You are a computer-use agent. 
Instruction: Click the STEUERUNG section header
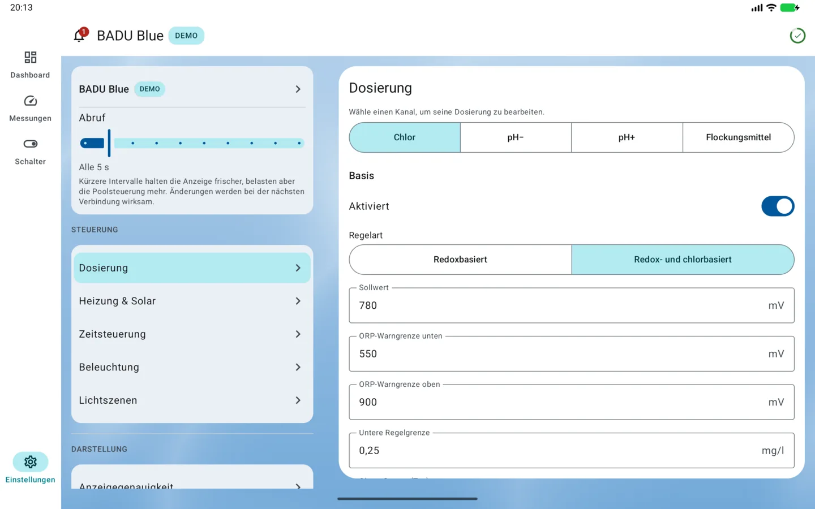point(95,230)
